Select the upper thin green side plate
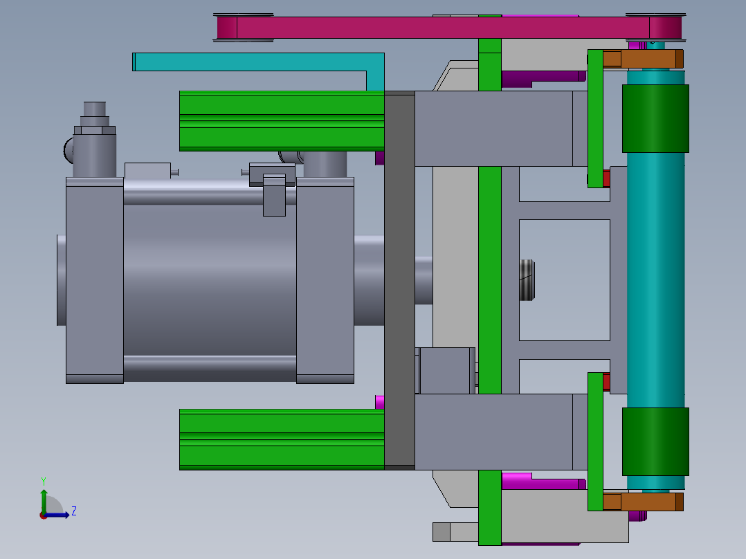This screenshot has width=746, height=559. [595, 118]
